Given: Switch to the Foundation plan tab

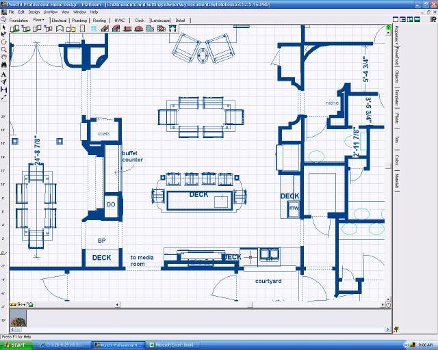Looking at the screenshot, I should pos(18,21).
